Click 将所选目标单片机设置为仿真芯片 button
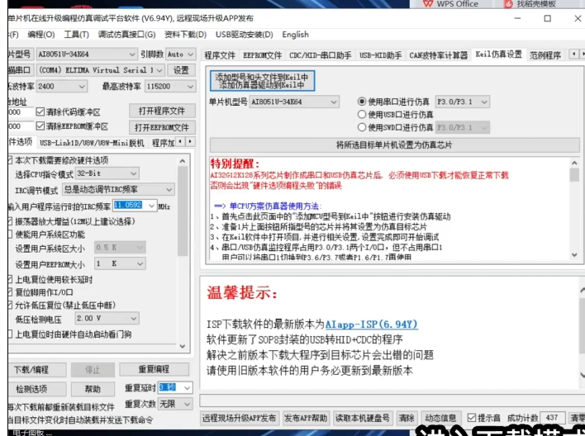The width and height of the screenshot is (585, 436). [395, 145]
